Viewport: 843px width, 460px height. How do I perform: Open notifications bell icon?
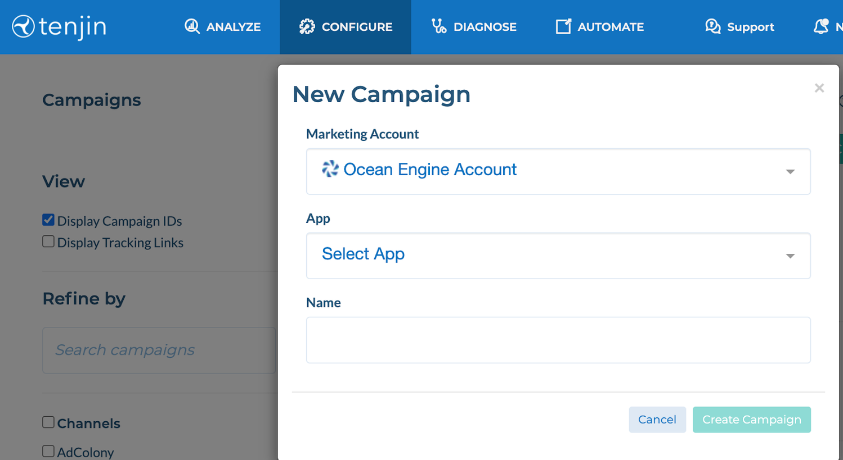821,26
